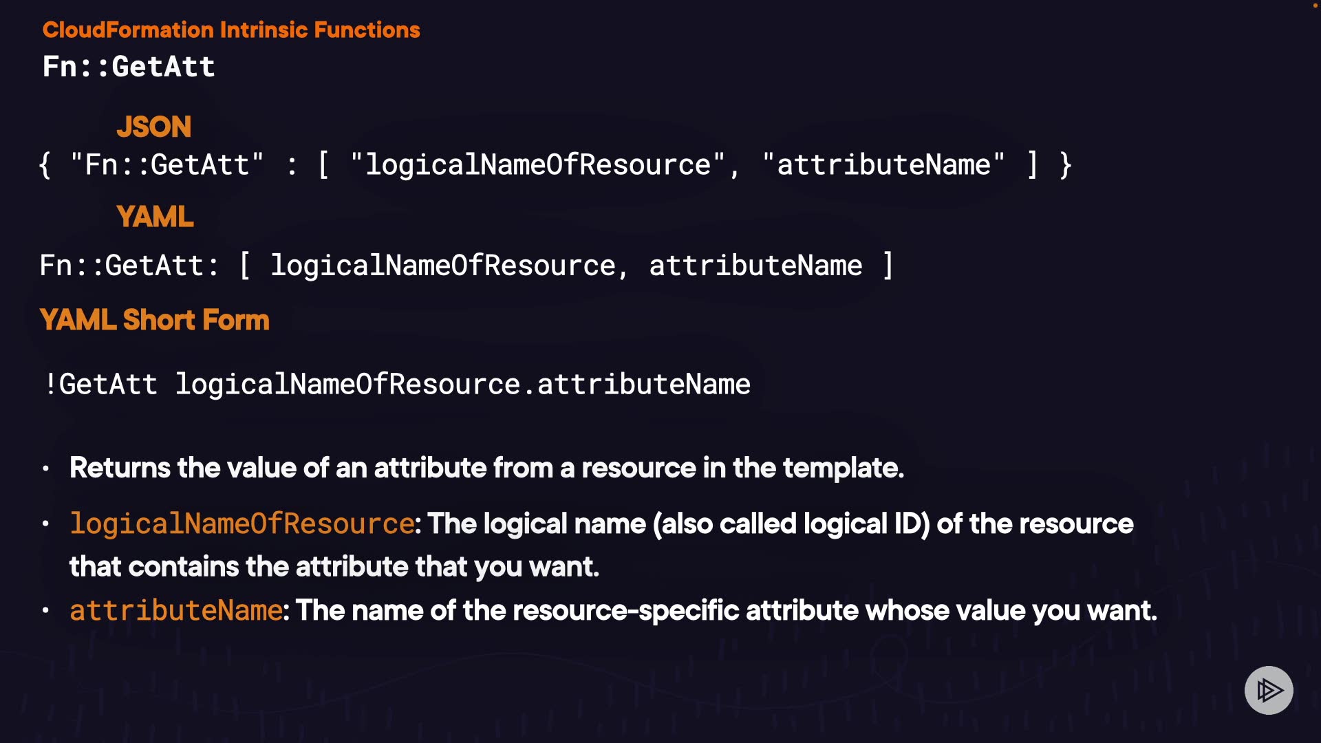1321x743 pixels.
Task: Click the quoted "Fn::GetAtt" key in JSON line
Action: (x=167, y=165)
